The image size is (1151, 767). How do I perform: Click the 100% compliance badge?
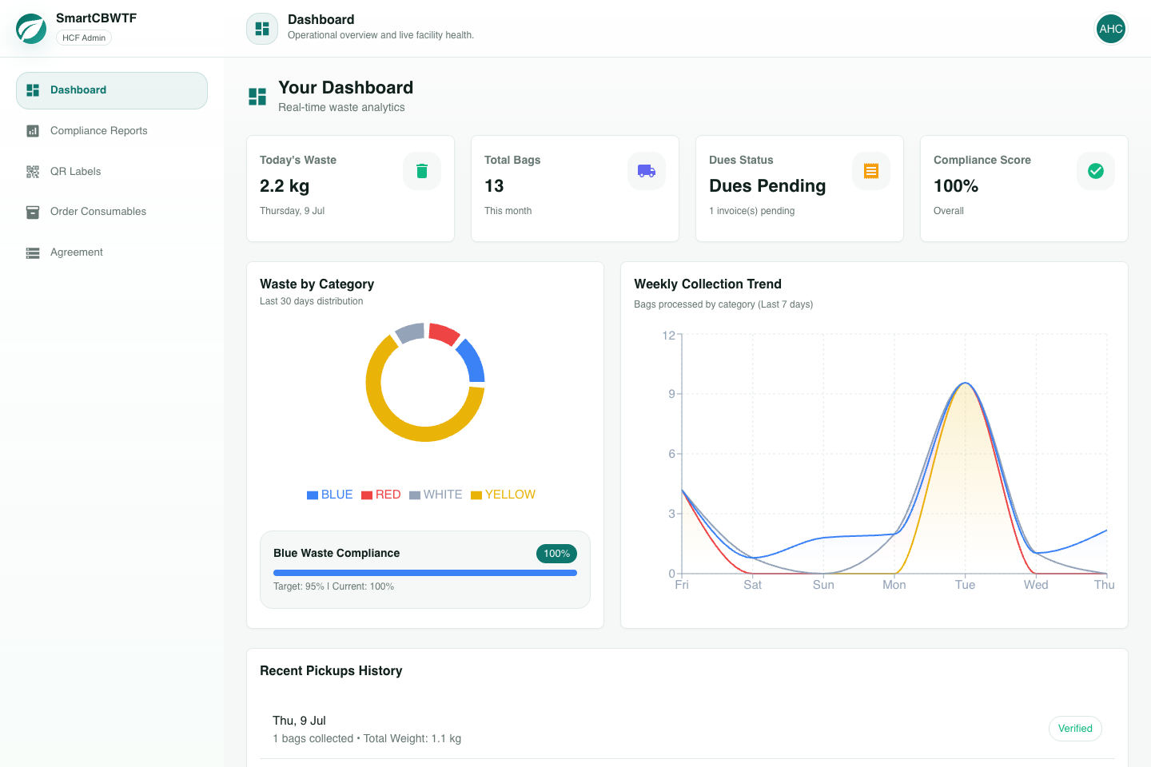(556, 554)
